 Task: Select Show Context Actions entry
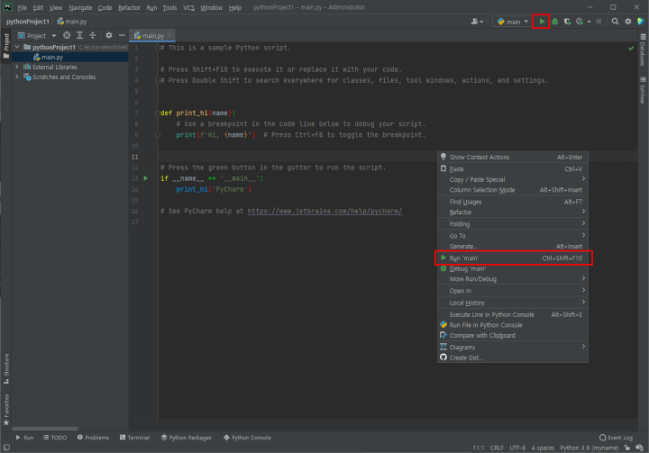513,158
